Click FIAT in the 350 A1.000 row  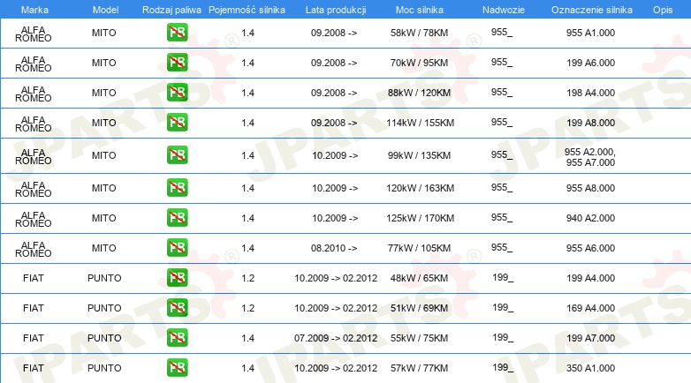point(34,368)
